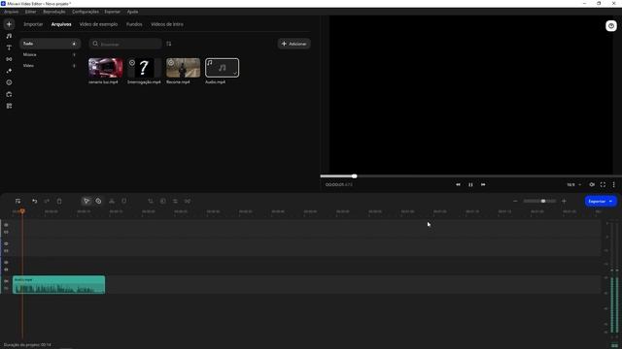Zoom in the timeline with plus icon
Viewport: 622px width, 349px height.
[x=564, y=201]
